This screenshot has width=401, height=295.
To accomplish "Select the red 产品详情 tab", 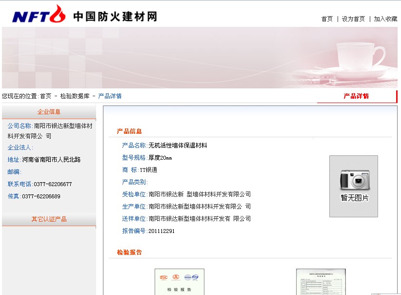I will pyautogui.click(x=356, y=96).
